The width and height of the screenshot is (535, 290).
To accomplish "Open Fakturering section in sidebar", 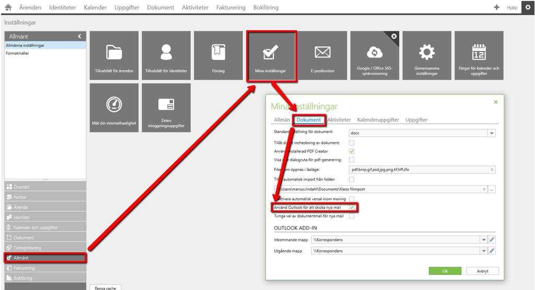I will tap(45, 268).
